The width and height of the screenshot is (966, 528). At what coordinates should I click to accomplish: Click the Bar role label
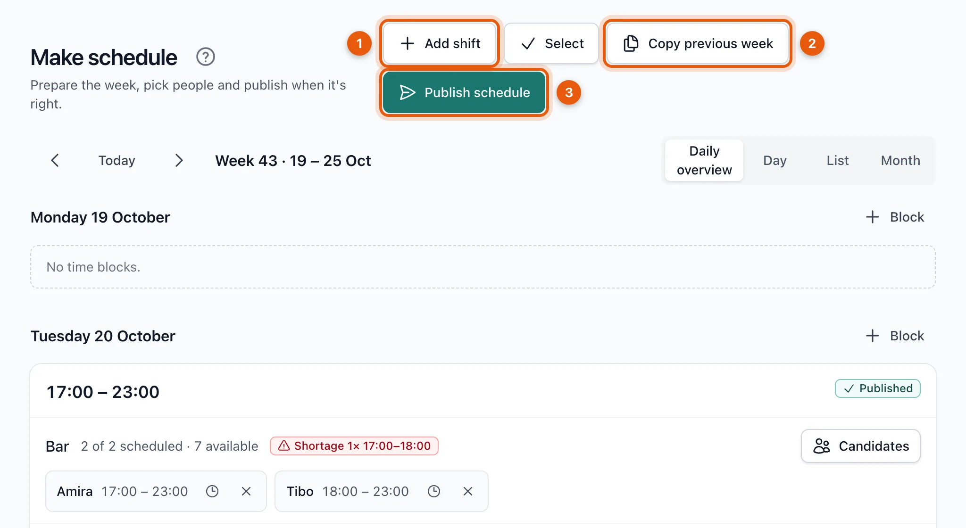coord(58,446)
